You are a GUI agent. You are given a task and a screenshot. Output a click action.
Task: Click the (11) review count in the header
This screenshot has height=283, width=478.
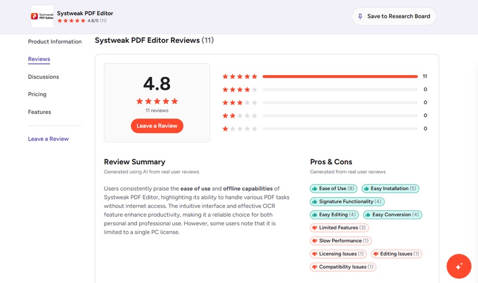click(x=103, y=21)
